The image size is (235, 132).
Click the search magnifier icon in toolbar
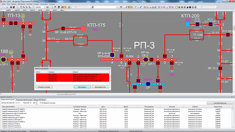tap(92, 7)
